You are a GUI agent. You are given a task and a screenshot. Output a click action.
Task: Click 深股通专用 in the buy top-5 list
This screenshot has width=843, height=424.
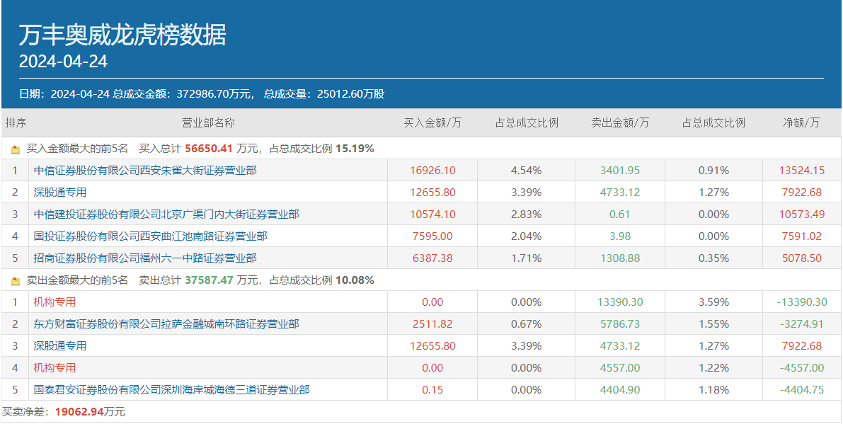[x=60, y=193]
